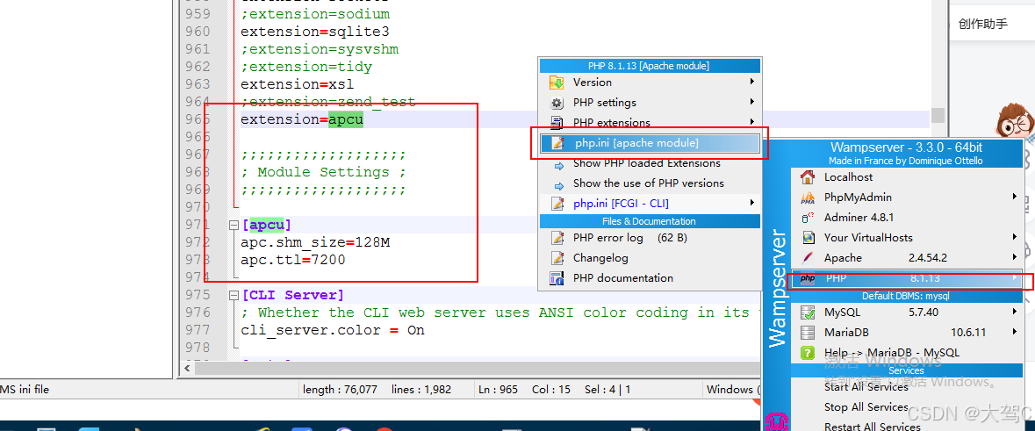This screenshot has width=1035, height=431.
Task: Click 'Col : 15' in status bar
Action: click(551, 390)
